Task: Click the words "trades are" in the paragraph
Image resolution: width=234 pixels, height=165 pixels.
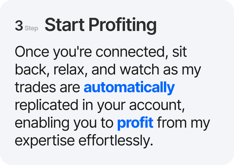Action: point(48,87)
